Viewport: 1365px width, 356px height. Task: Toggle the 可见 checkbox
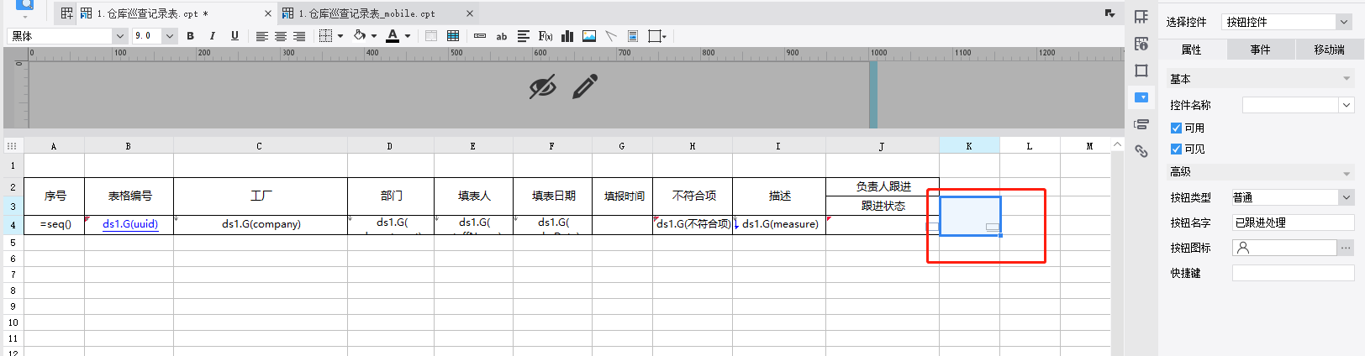tap(1176, 149)
